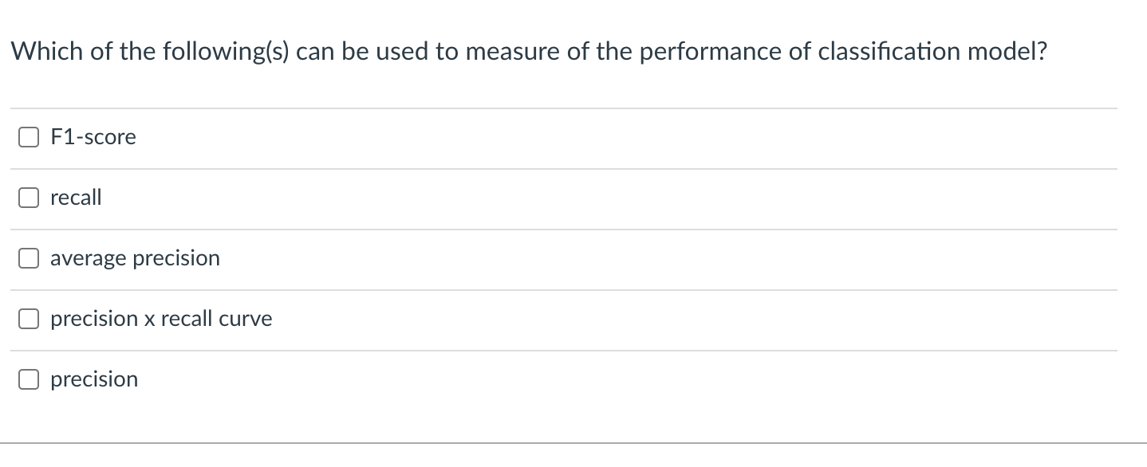Mark both F1-score option as selected

29,136
